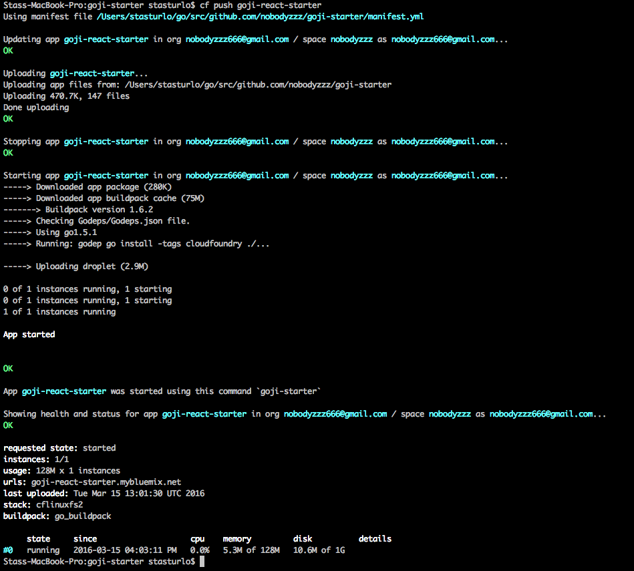
Task: Click the 'instances: 1/1' line
Action: coord(36,459)
